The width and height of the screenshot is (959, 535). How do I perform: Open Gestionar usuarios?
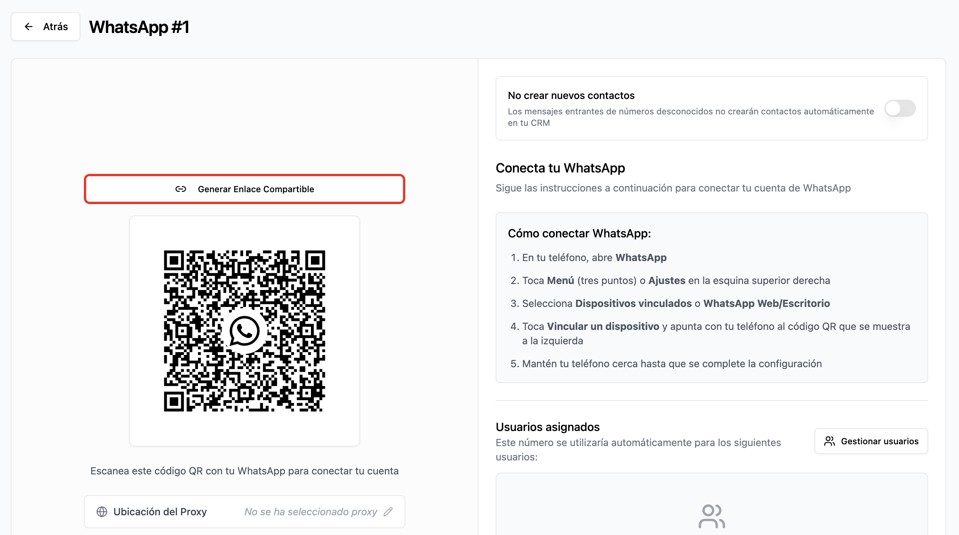click(871, 441)
